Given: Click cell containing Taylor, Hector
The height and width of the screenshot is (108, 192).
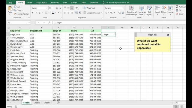Looking at the screenshot, I should pyautogui.click(x=20, y=38).
